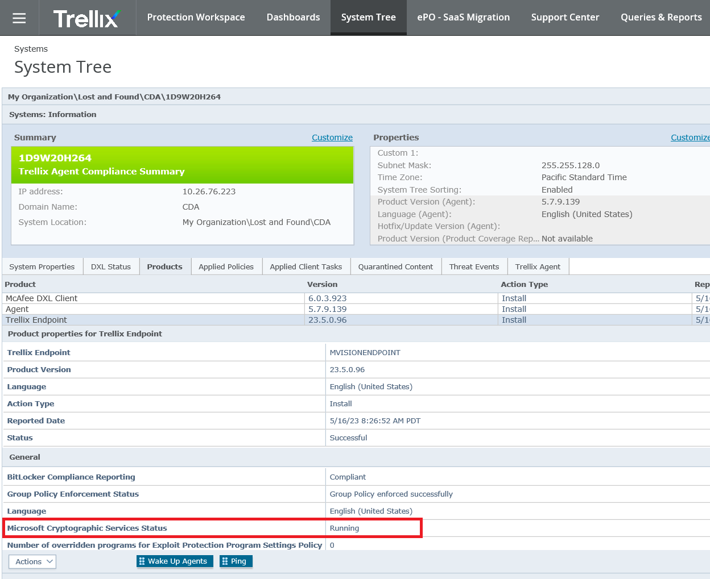Switch to DXL Status tab
710x579 pixels.
[111, 266]
